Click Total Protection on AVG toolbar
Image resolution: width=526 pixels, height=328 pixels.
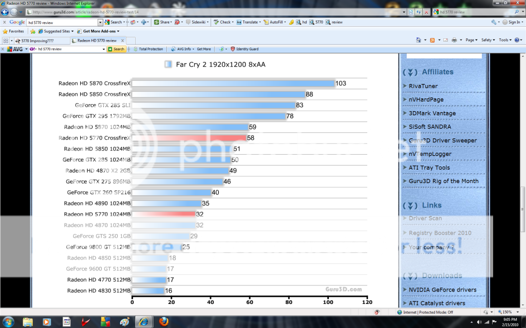tap(148, 49)
